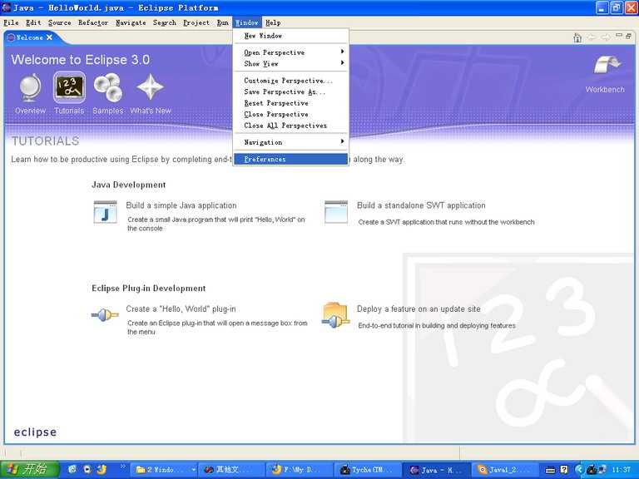Minimize the Welcome view panel
This screenshot has width=639, height=479.
(619, 36)
